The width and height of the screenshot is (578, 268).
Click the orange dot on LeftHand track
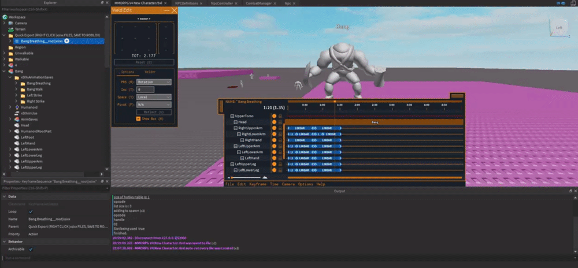click(x=274, y=158)
